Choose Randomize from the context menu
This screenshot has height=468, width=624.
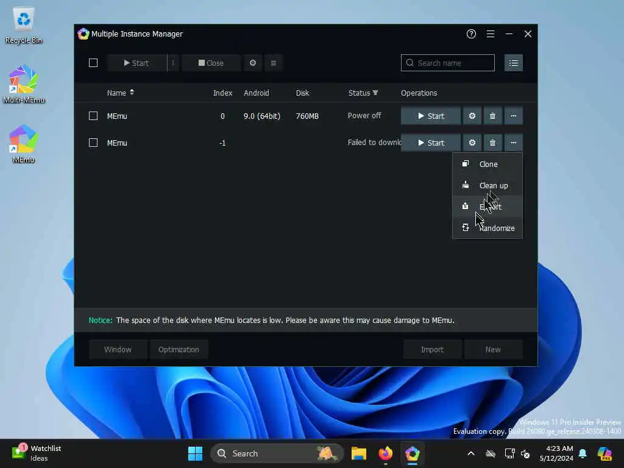pos(487,228)
